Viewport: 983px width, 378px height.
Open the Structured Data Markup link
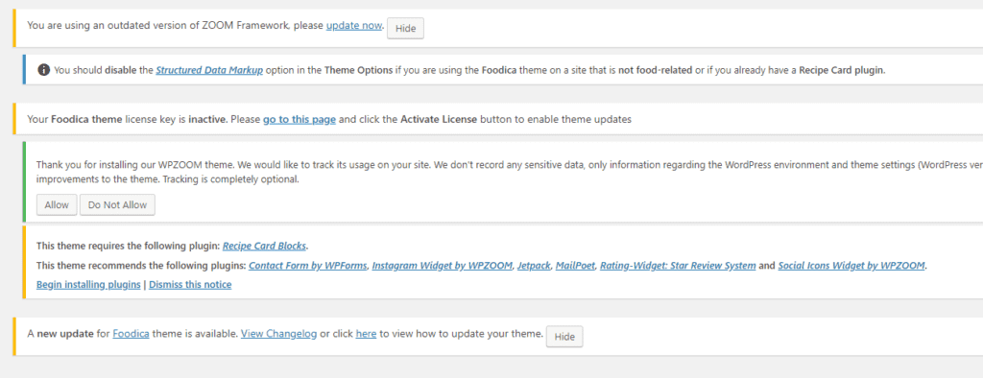209,70
